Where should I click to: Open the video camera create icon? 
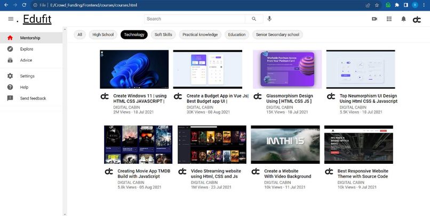[x=375, y=19]
